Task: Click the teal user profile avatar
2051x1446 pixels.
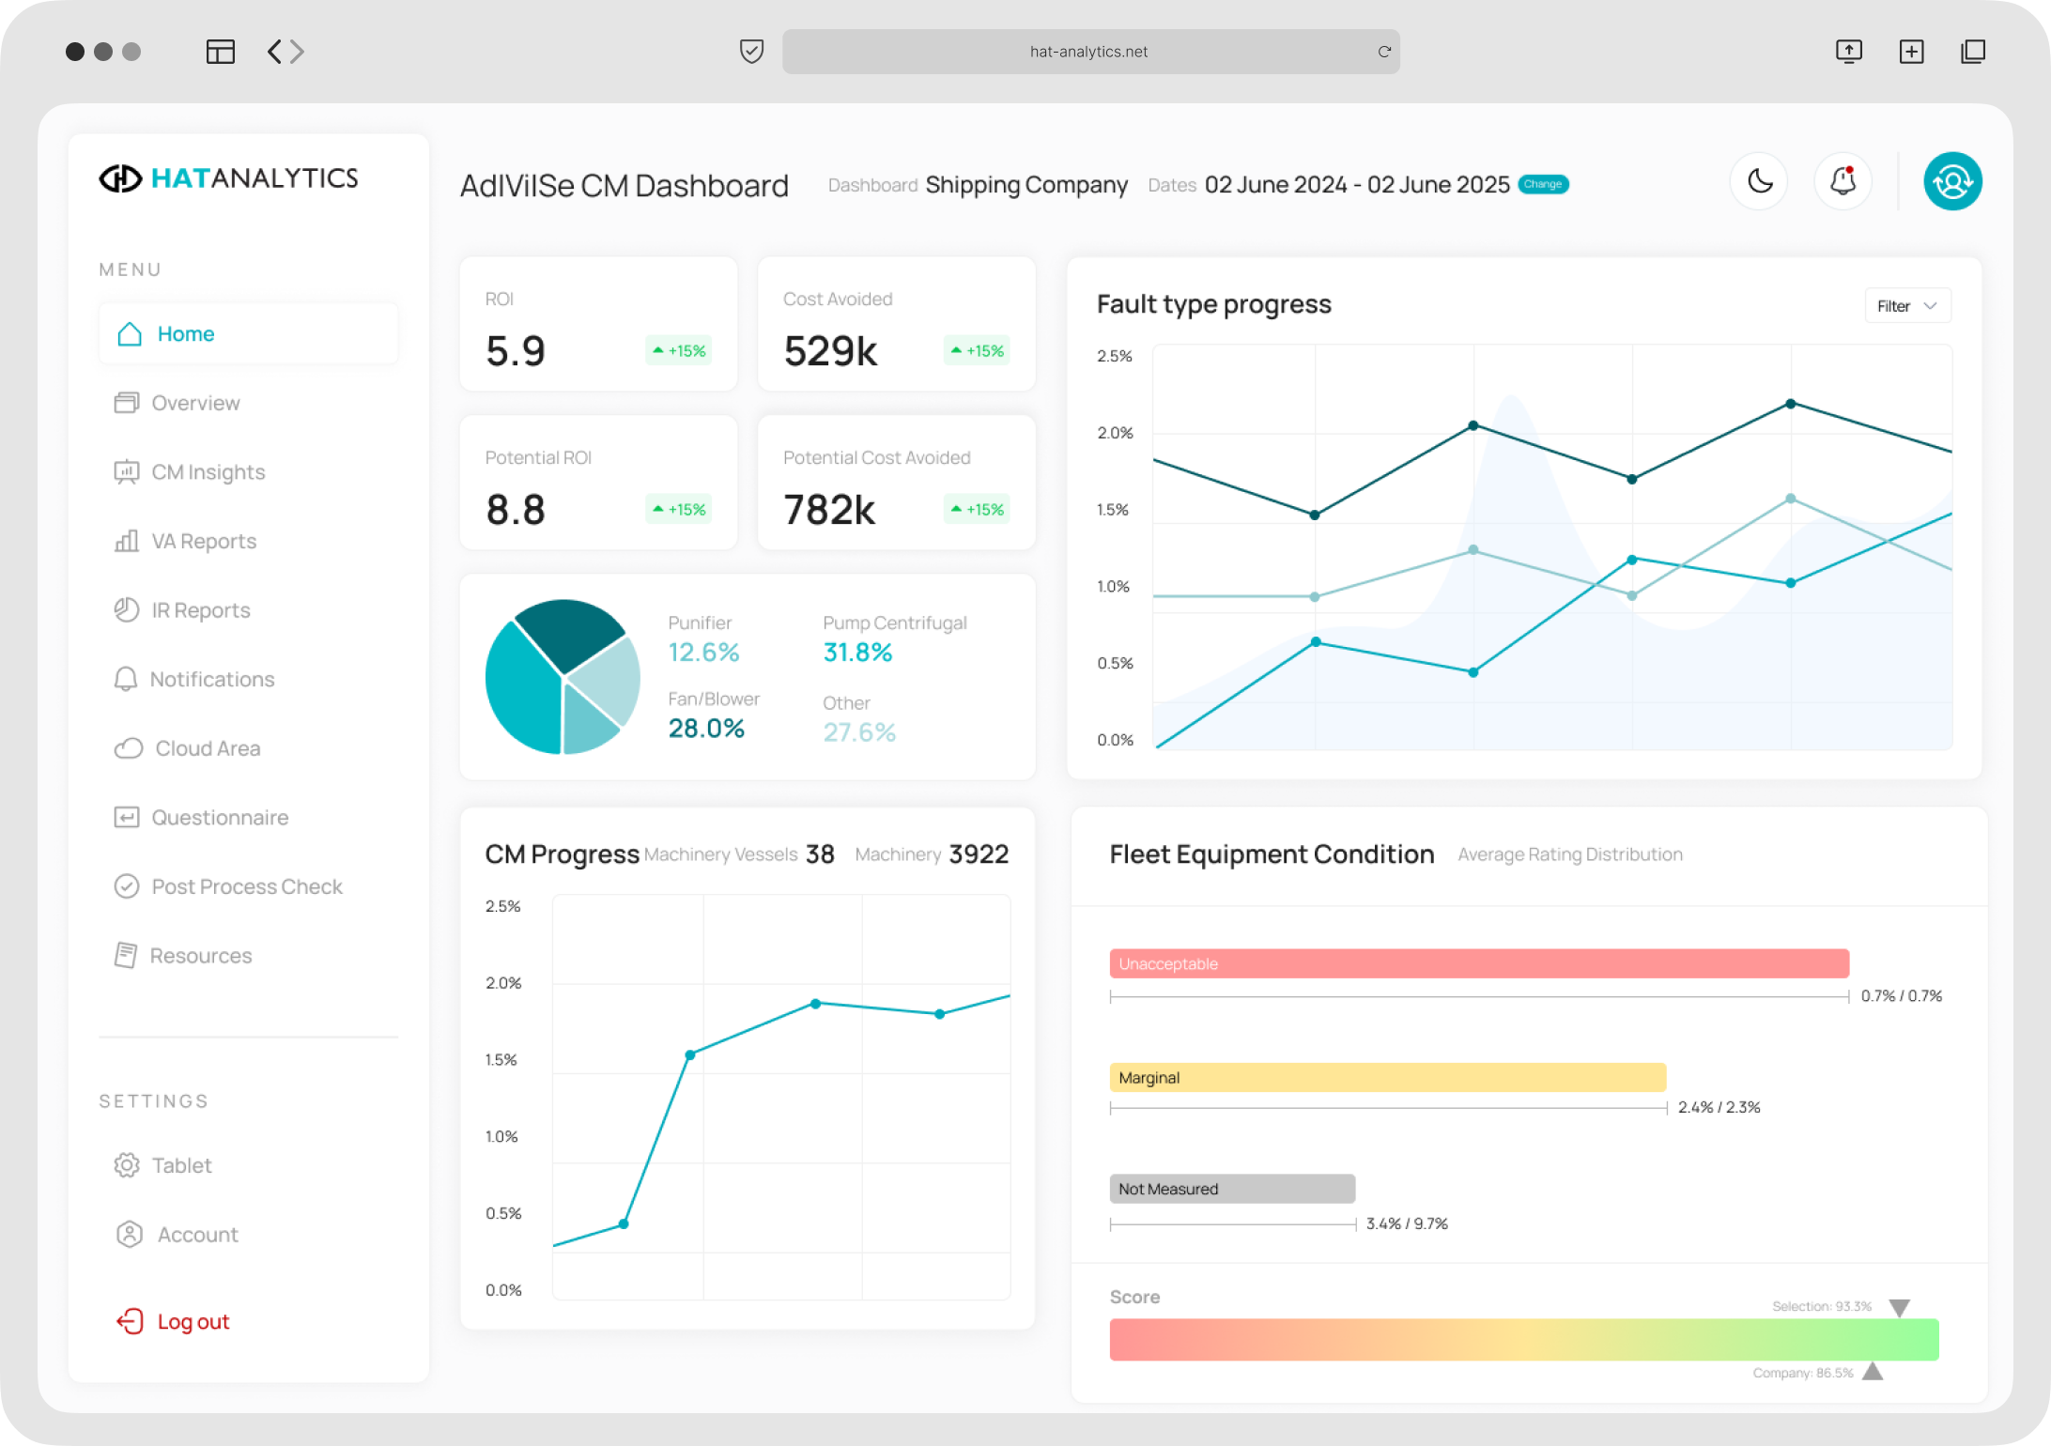Action: (x=1951, y=181)
